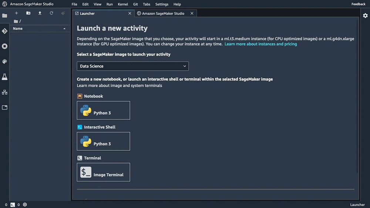Open Running Terminals and Kernels icon
This screenshot has width=370, height=208.
point(4,46)
